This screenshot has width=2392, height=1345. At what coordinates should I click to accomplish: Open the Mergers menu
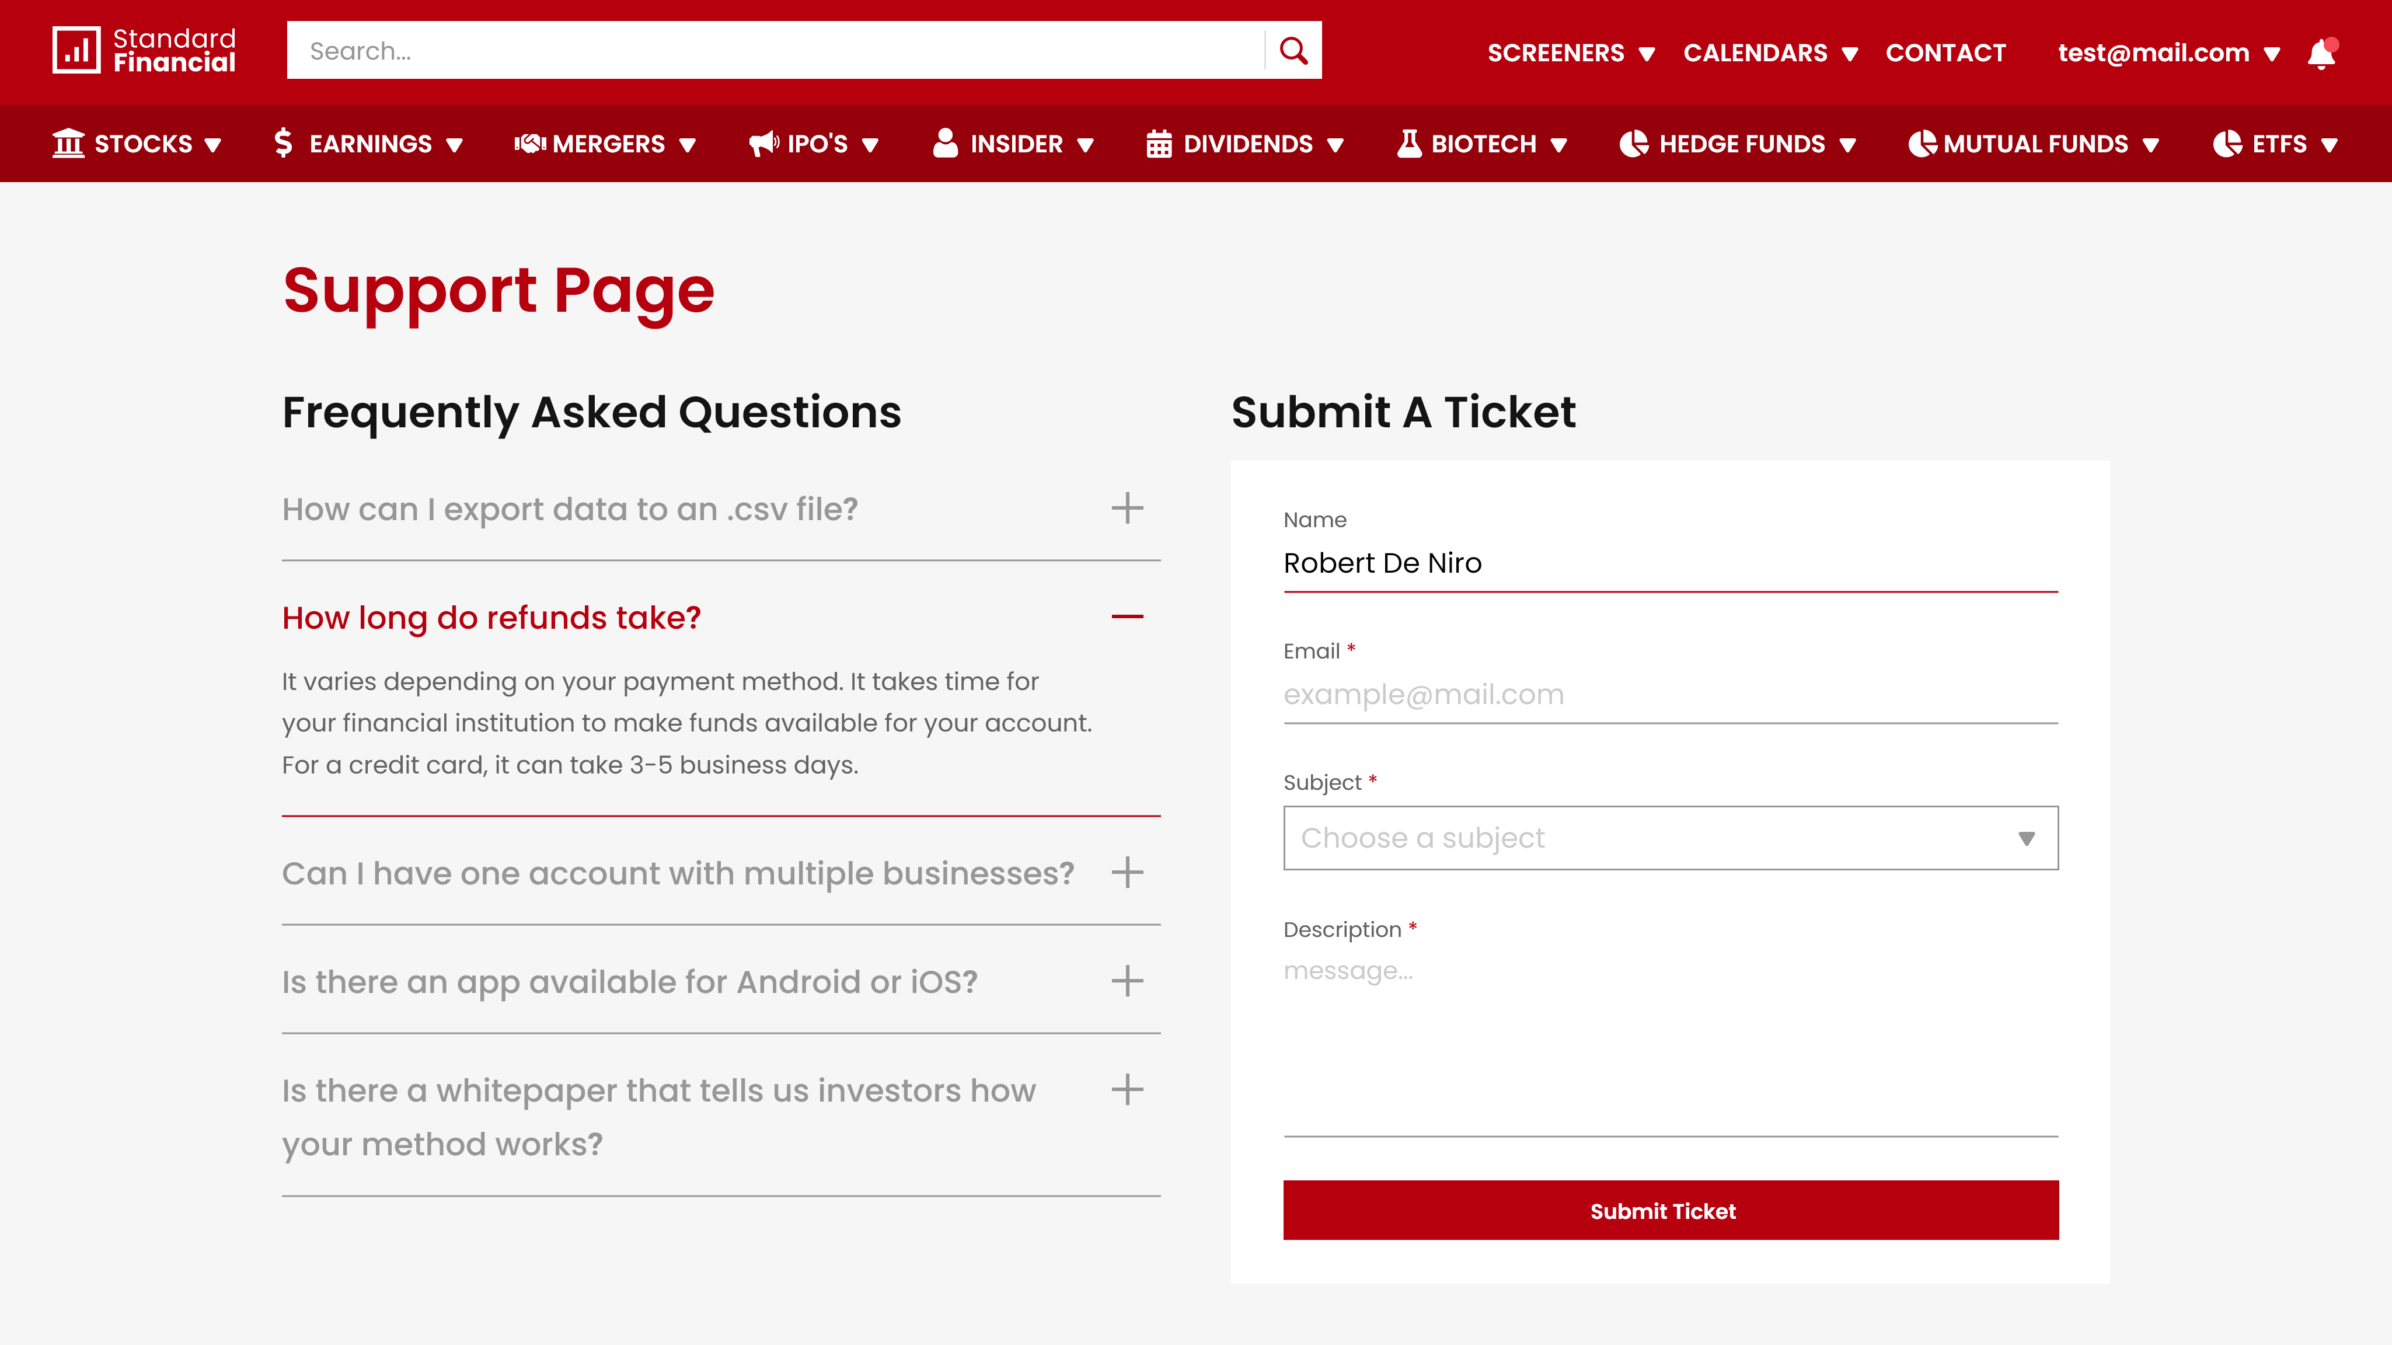point(605,144)
